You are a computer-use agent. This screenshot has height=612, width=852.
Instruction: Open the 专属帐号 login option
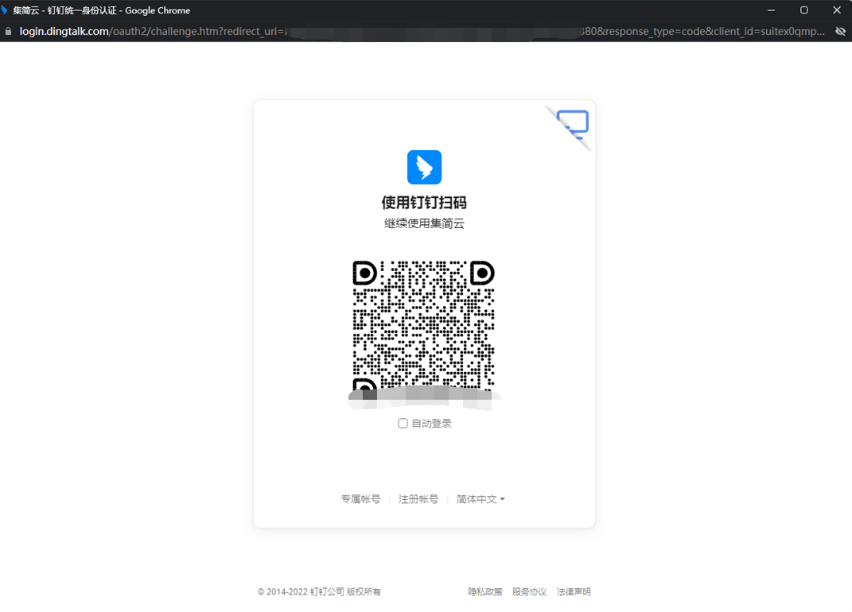click(360, 499)
